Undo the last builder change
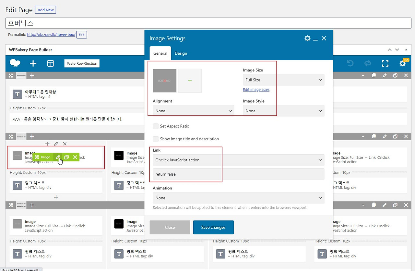415x271 pixels. point(350,63)
